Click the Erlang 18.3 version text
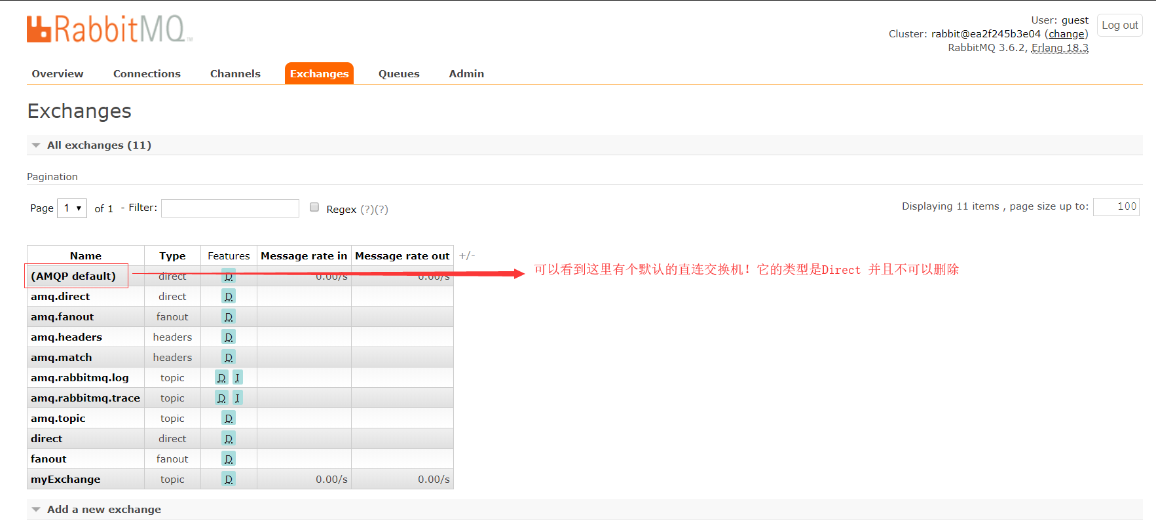 click(1060, 48)
